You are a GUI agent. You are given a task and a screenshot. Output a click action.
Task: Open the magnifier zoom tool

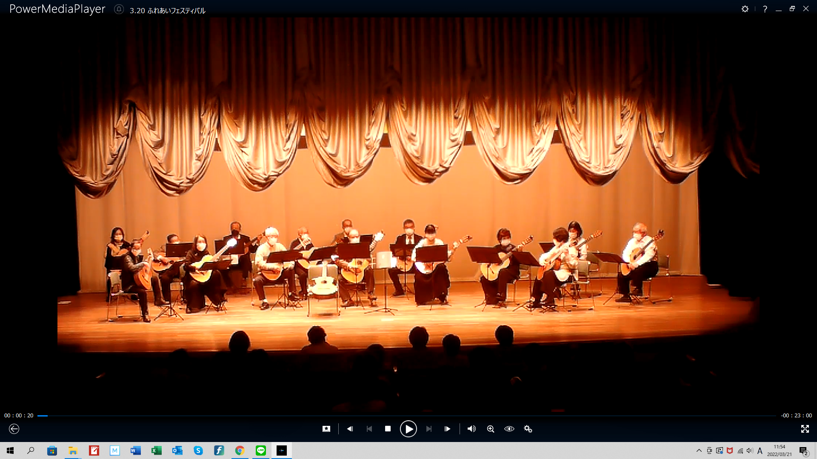[x=491, y=429]
